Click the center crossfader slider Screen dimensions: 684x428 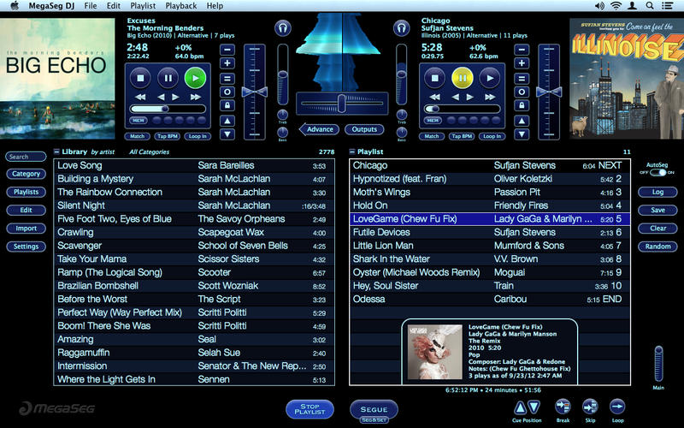pos(341,104)
